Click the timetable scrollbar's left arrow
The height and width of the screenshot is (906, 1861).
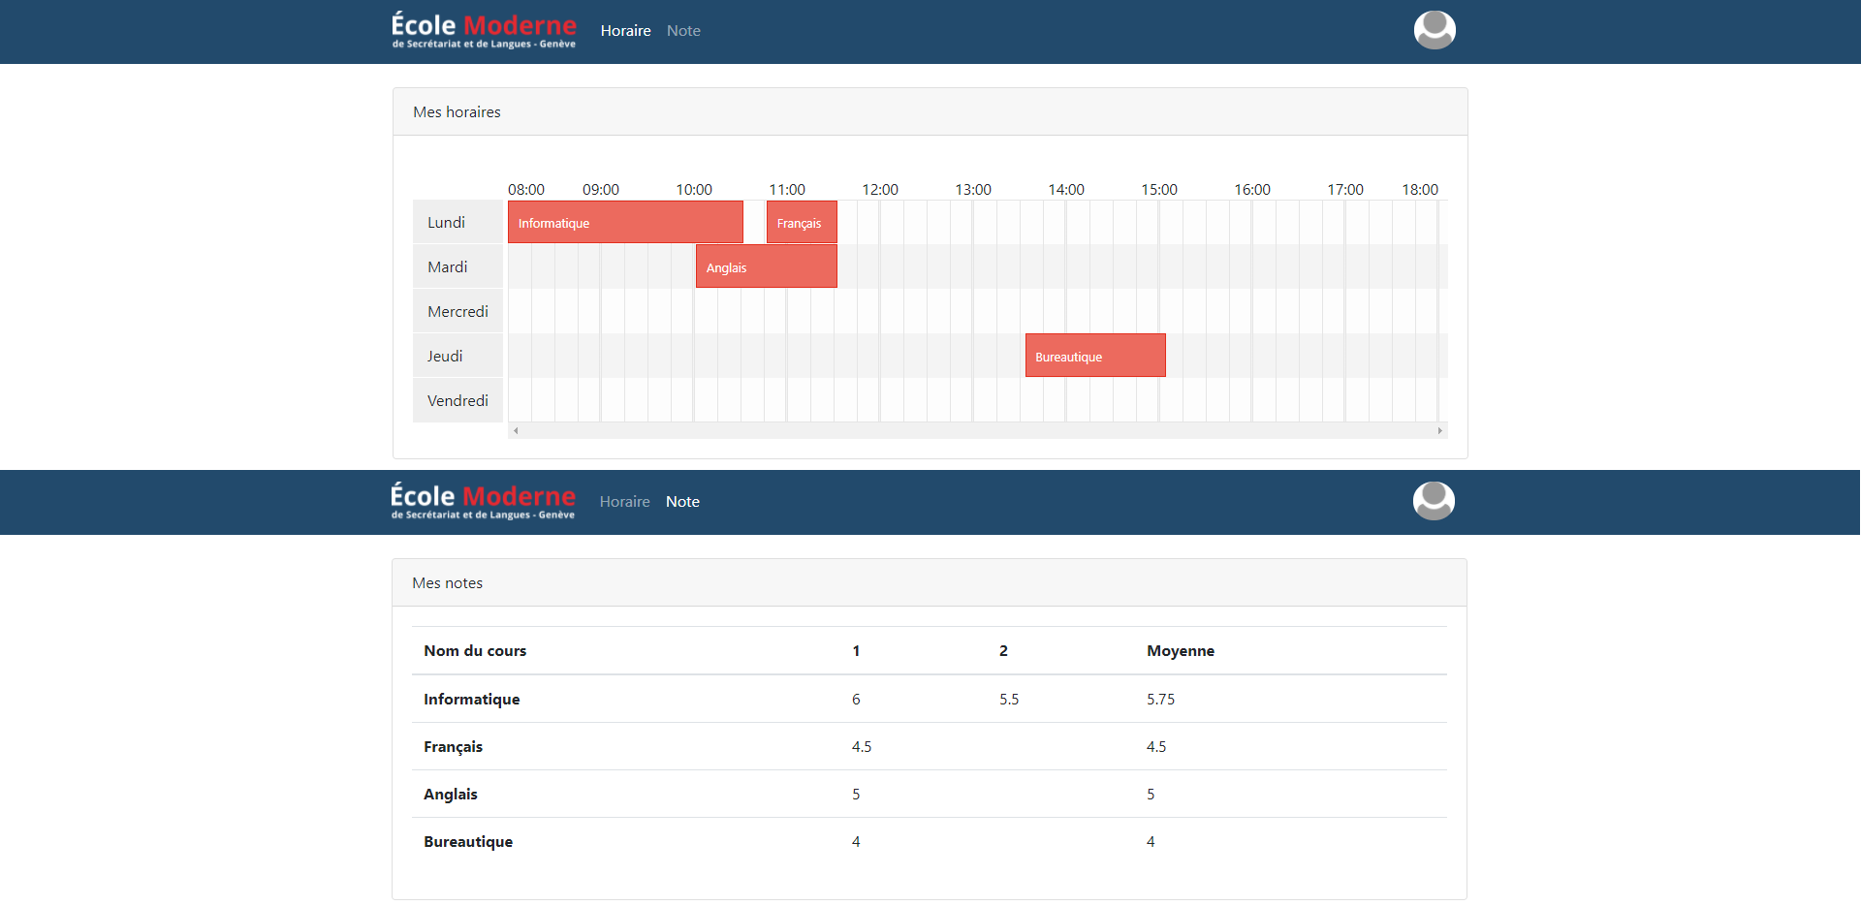point(516,431)
